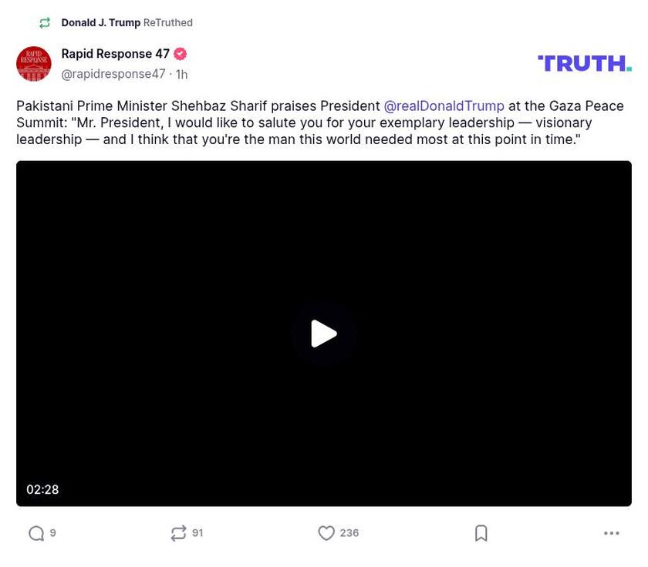Open Donald J. Trump's profile
The height and width of the screenshot is (567, 648).
tap(100, 22)
